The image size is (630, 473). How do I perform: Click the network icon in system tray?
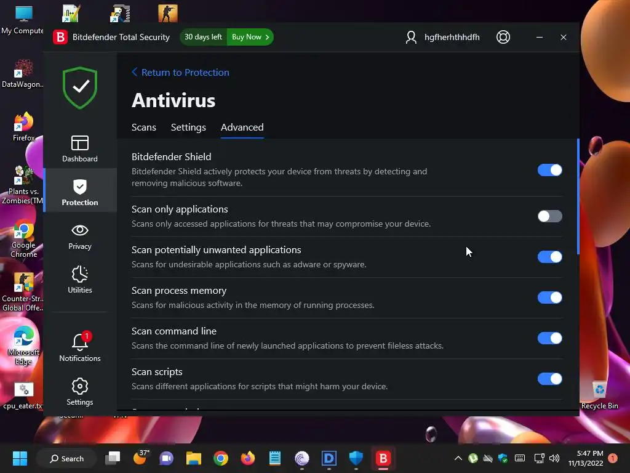pyautogui.click(x=539, y=458)
